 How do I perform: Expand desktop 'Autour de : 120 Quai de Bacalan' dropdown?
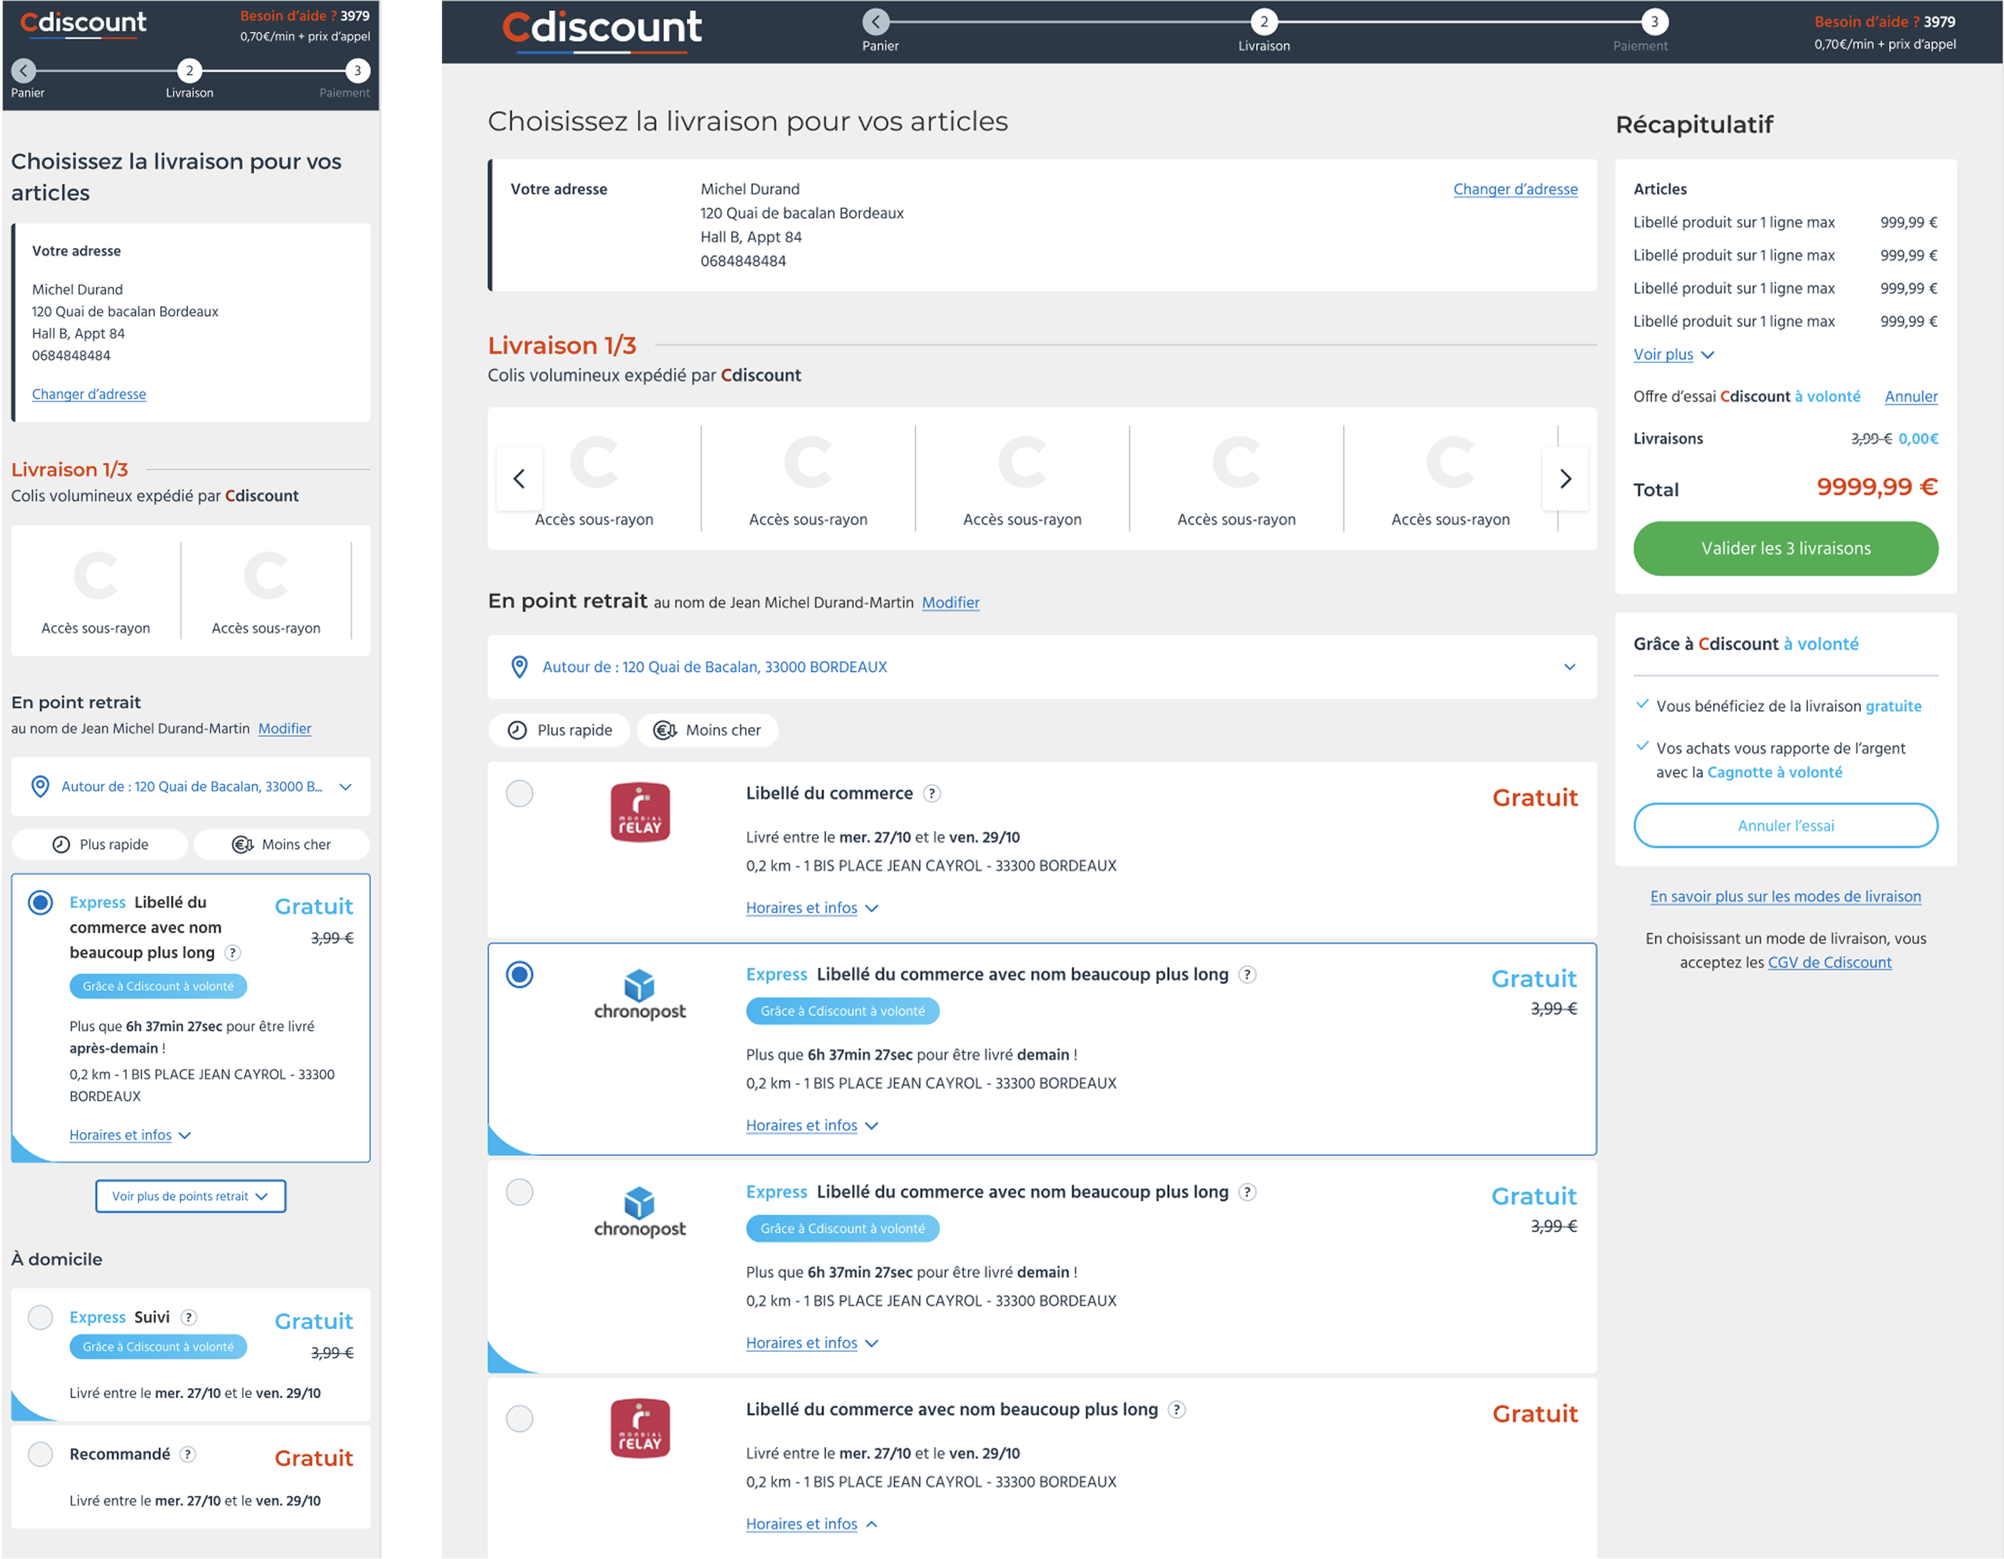(x=1043, y=668)
